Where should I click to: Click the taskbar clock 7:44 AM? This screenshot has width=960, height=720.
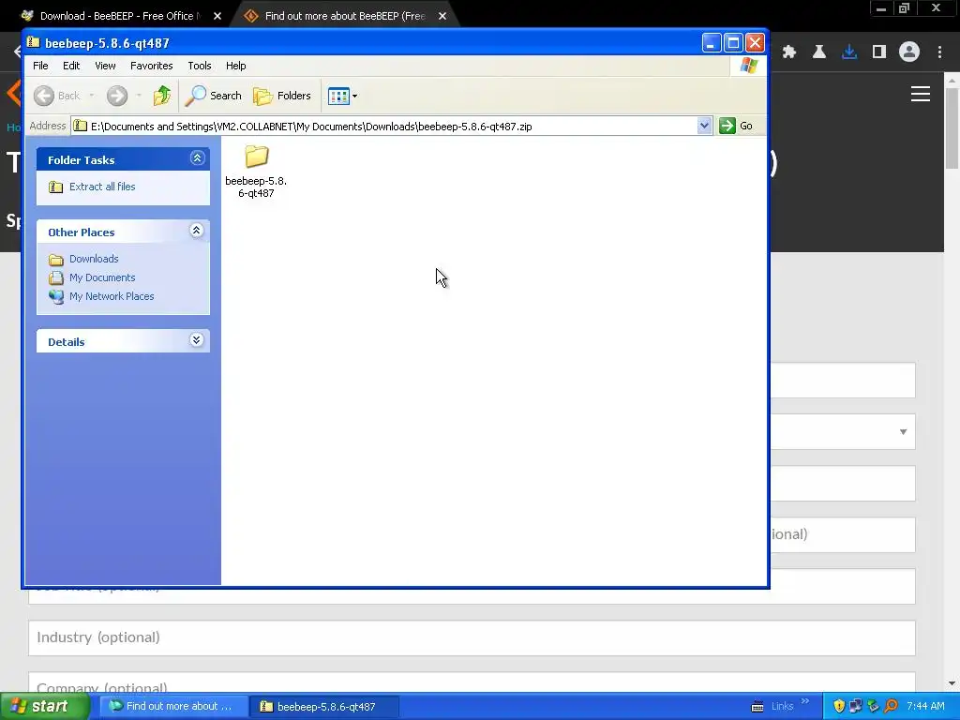click(x=925, y=707)
